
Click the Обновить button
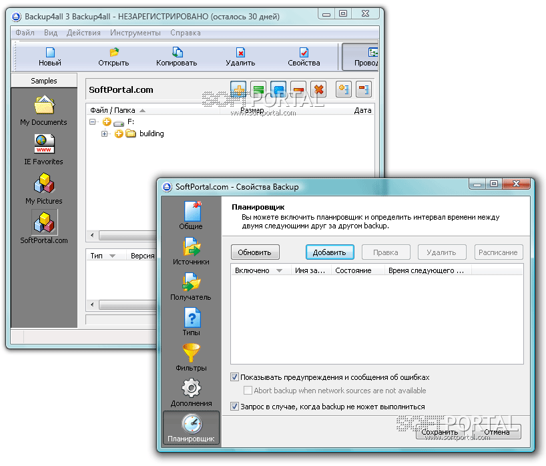tap(255, 252)
